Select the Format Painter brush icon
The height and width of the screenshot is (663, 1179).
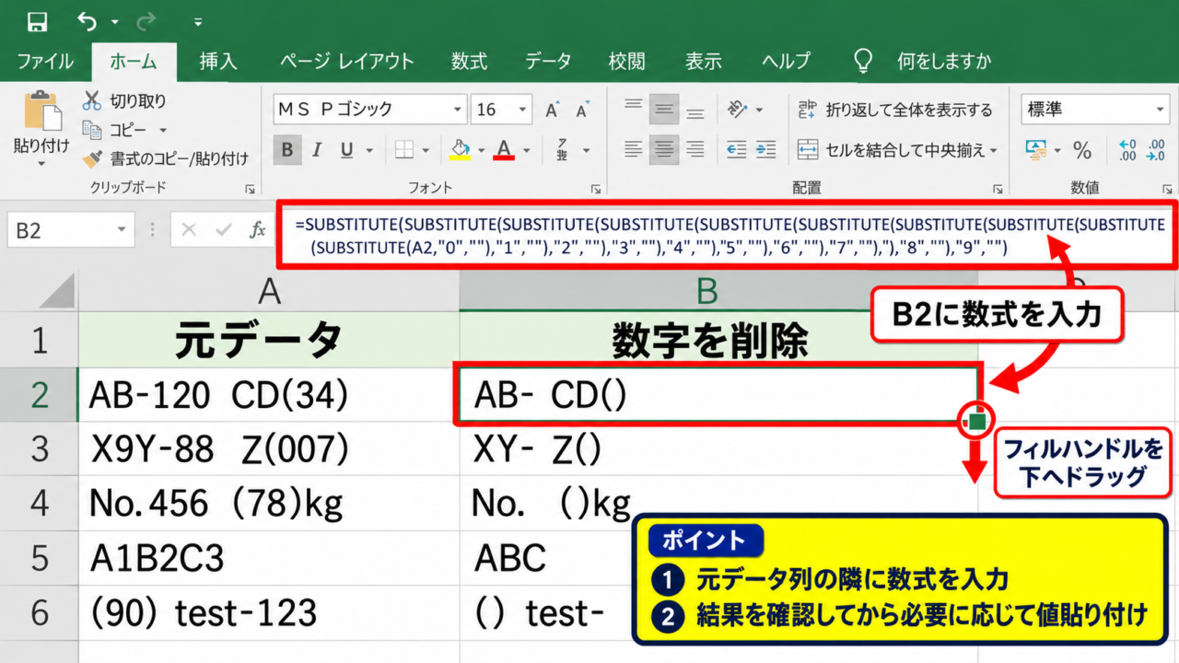pos(92,158)
